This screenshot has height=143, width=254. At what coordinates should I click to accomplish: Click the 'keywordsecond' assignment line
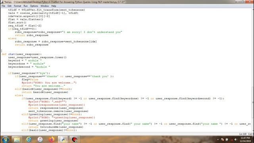coord(29,67)
